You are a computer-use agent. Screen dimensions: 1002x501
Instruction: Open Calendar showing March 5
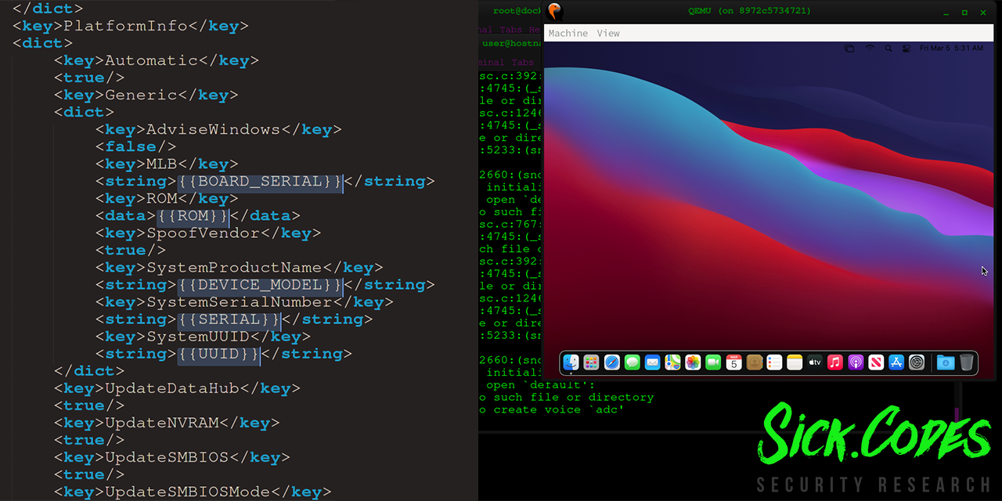point(733,362)
